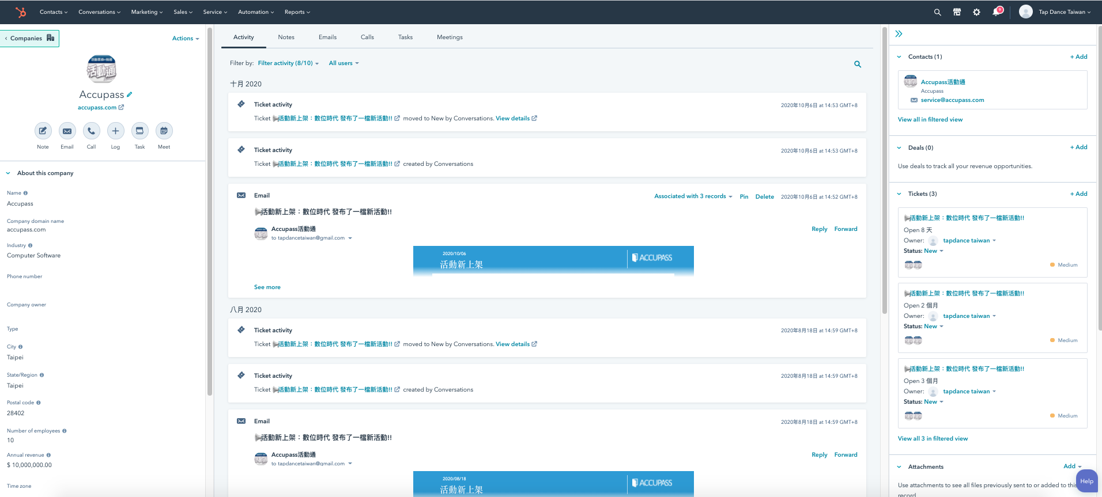
Task: Switch to the Tasks tab
Action: pos(405,37)
